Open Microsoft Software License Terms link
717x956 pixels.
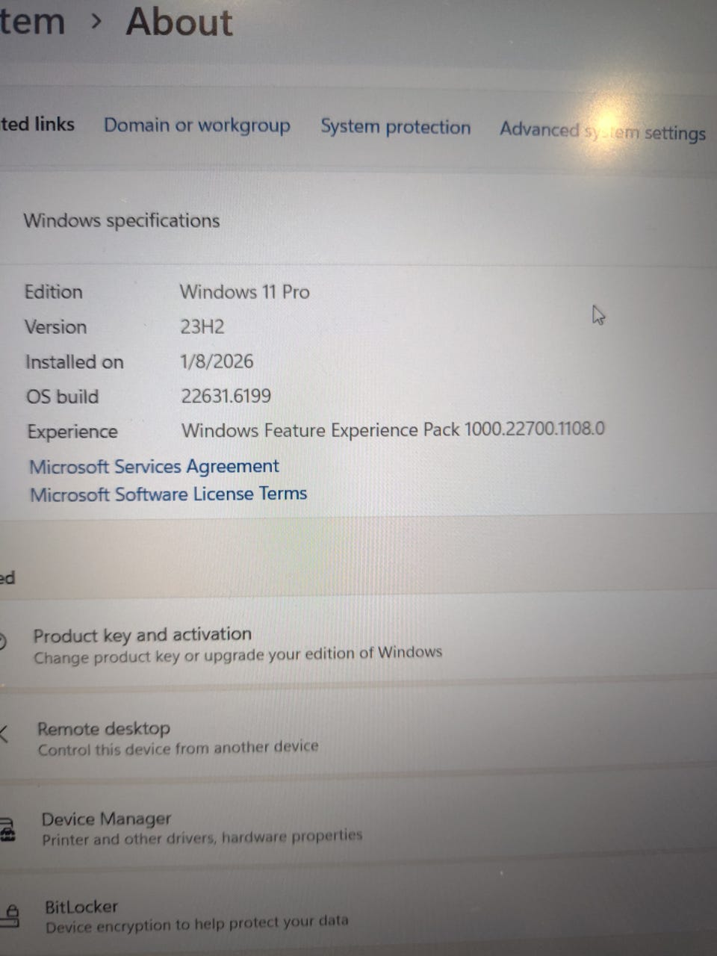click(168, 494)
